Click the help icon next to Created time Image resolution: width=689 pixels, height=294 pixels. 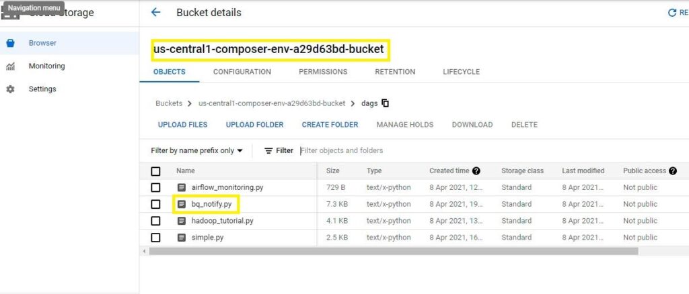pos(476,171)
